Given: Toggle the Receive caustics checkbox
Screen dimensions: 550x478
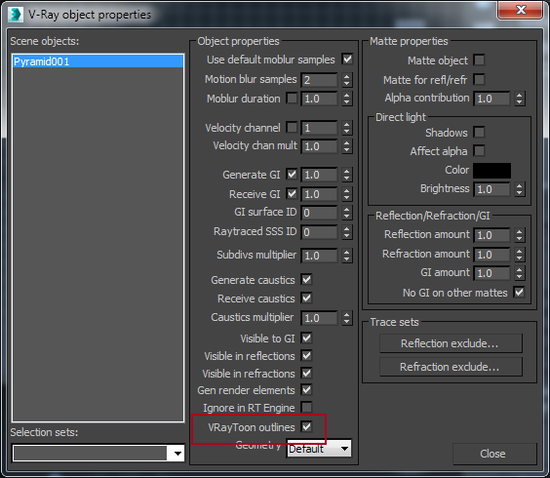Looking at the screenshot, I should [x=306, y=299].
